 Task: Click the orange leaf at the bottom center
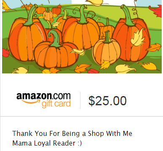click(82, 68)
